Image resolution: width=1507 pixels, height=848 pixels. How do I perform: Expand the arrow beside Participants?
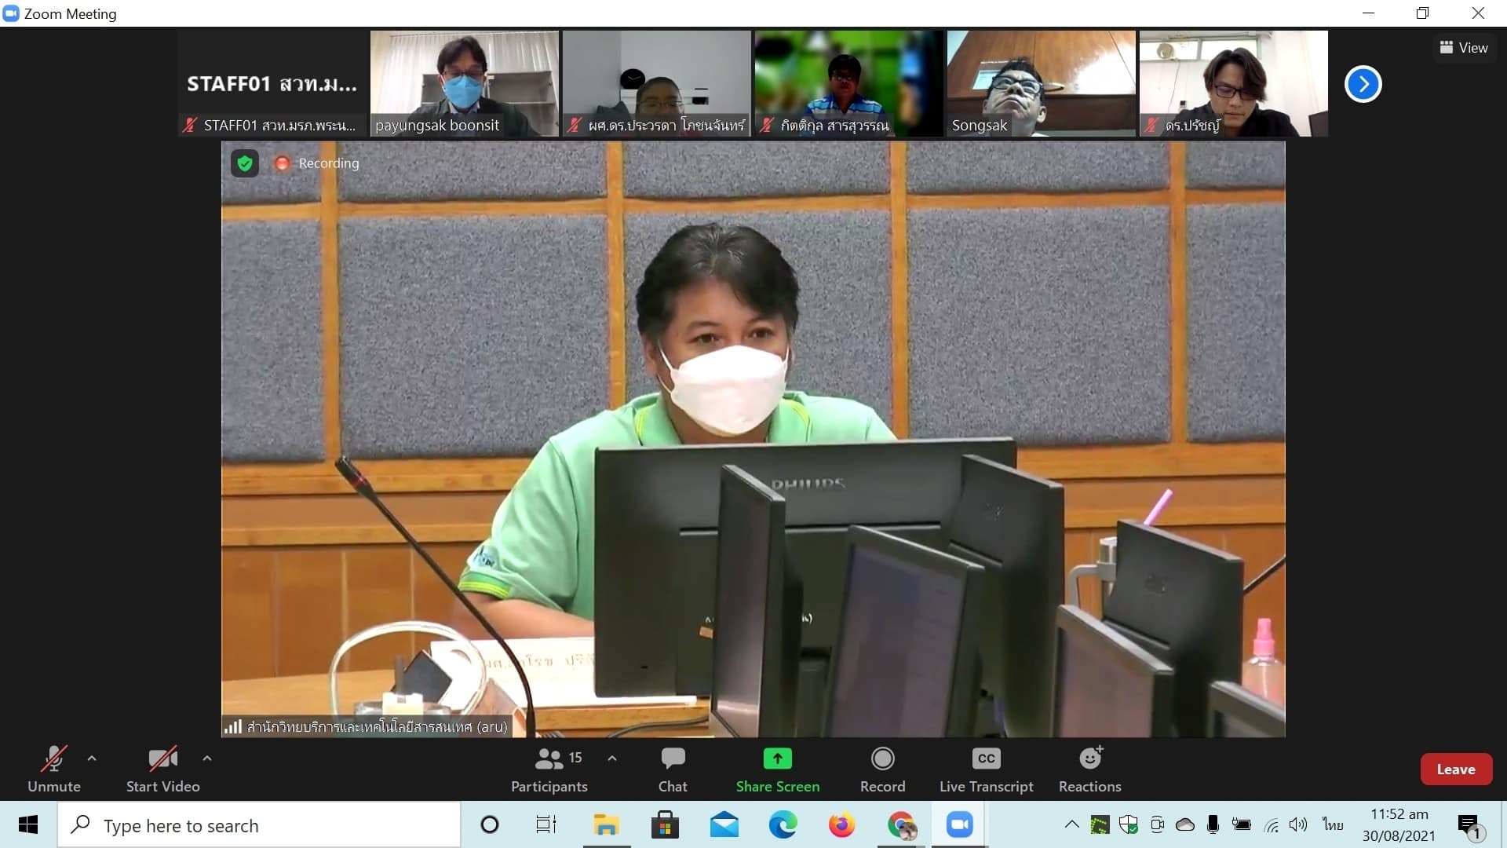coord(612,758)
